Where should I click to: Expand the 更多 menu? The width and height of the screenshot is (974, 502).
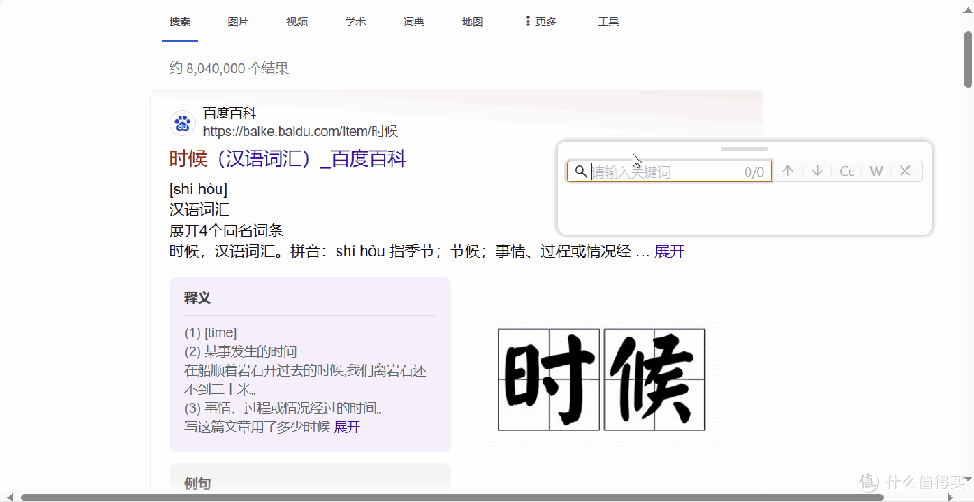541,22
